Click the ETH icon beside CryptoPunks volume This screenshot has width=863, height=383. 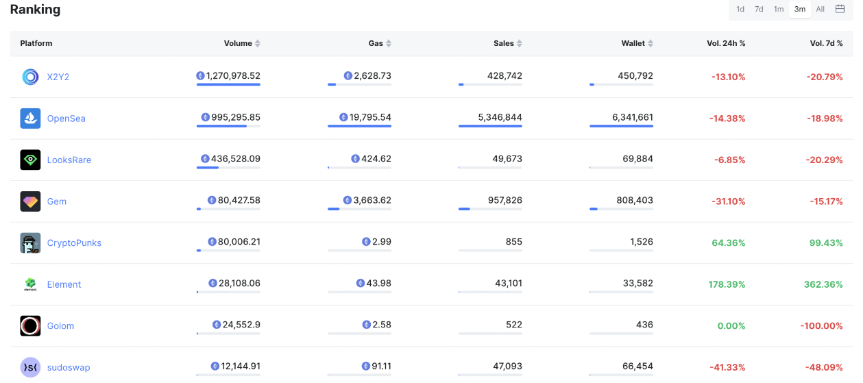tap(212, 242)
